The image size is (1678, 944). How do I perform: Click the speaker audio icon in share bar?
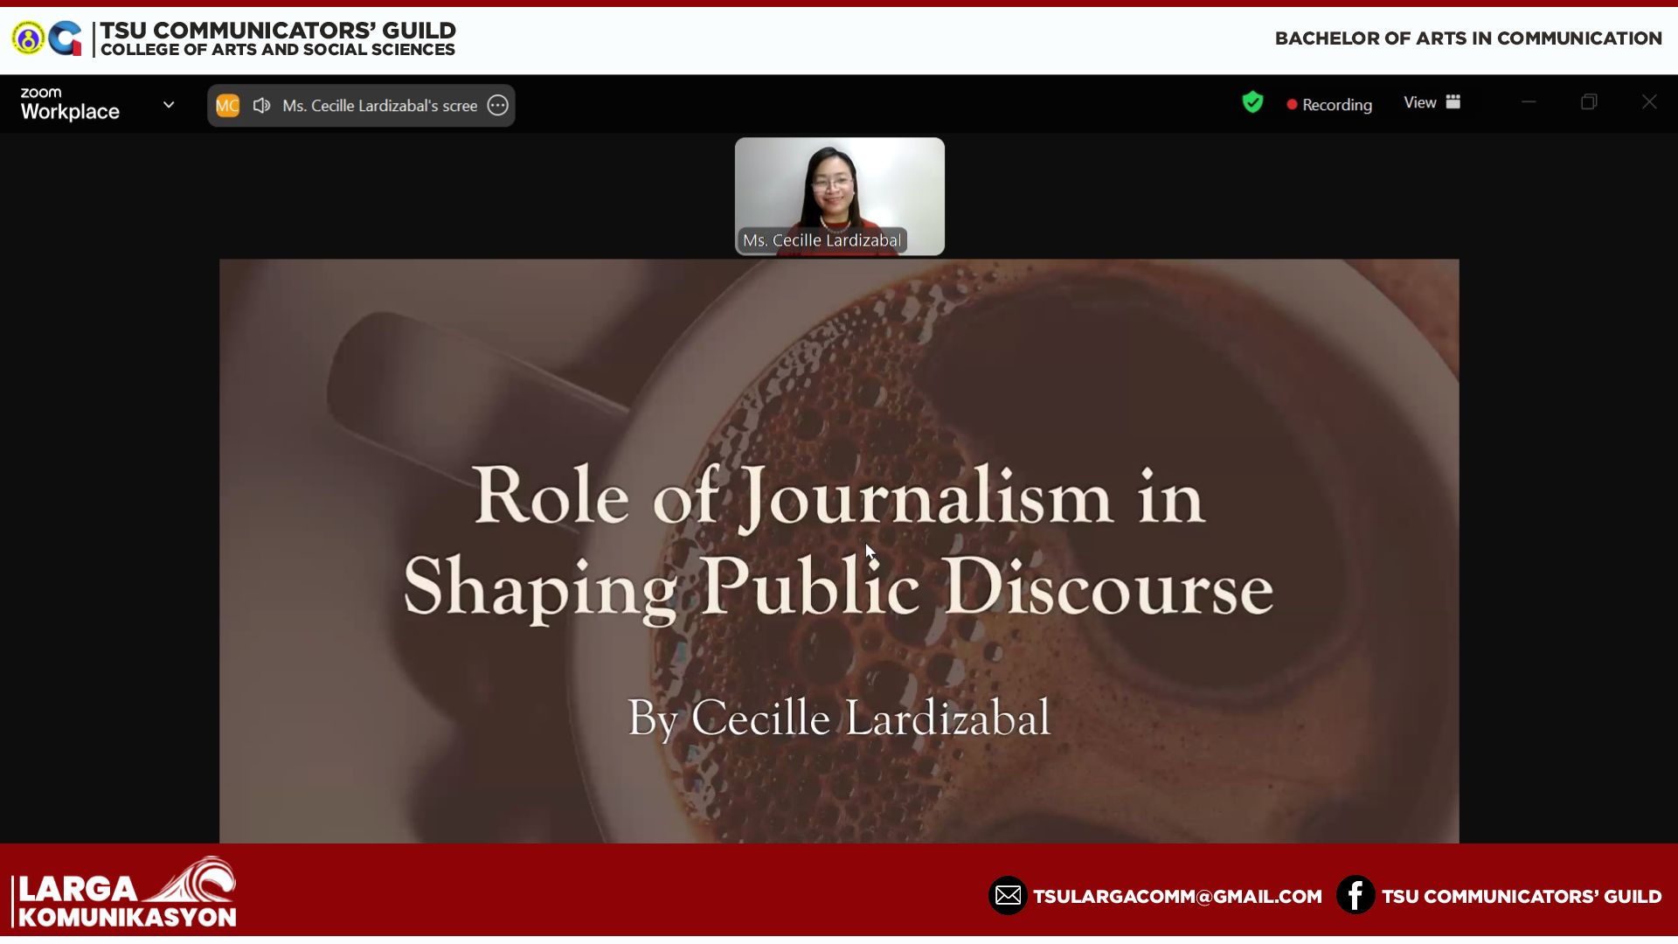pyautogui.click(x=261, y=106)
